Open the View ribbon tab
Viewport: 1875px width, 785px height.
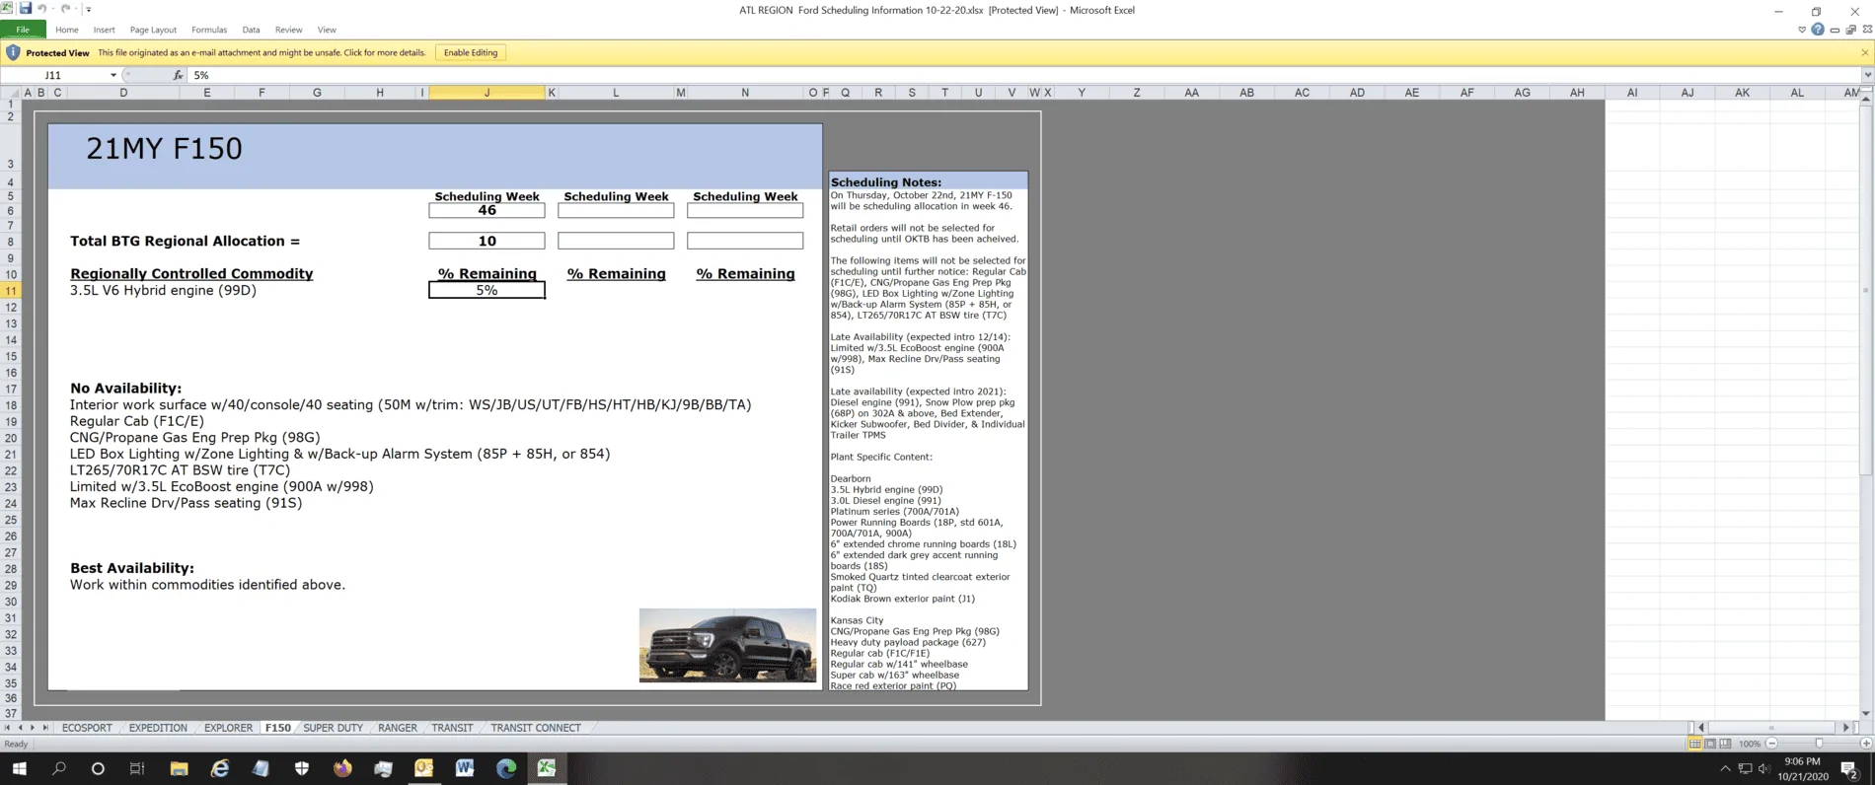[x=327, y=30]
